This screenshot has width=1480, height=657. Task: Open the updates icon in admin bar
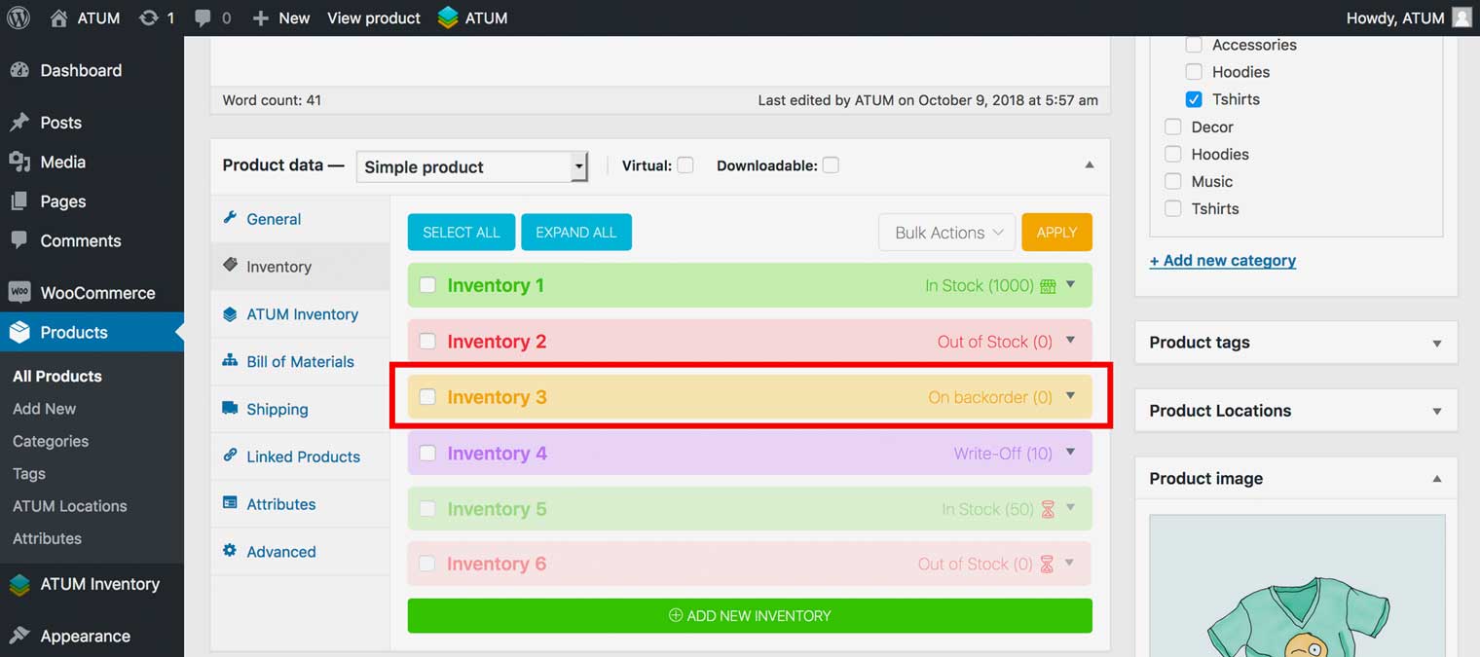149,18
